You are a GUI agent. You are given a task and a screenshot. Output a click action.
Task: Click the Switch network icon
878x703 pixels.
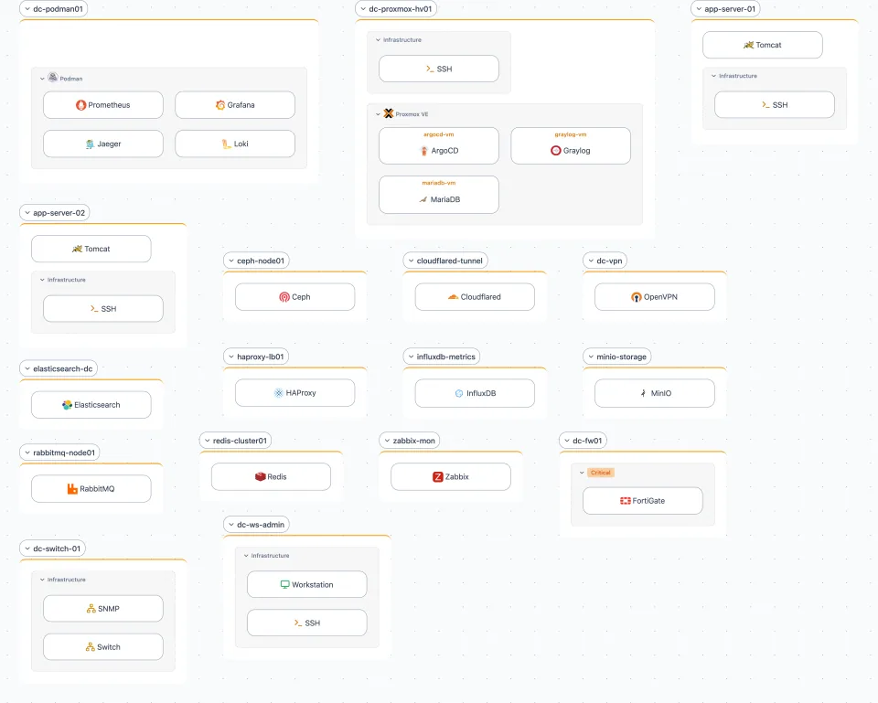[91, 647]
